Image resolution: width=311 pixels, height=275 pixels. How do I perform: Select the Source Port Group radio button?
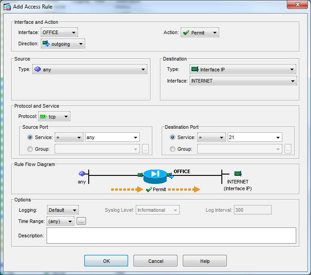pos(30,149)
